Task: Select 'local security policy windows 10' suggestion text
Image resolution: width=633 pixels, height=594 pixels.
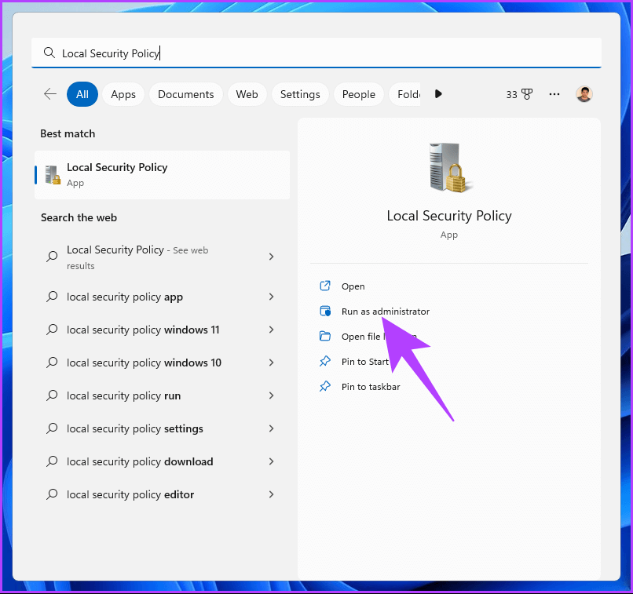Action: tap(145, 363)
